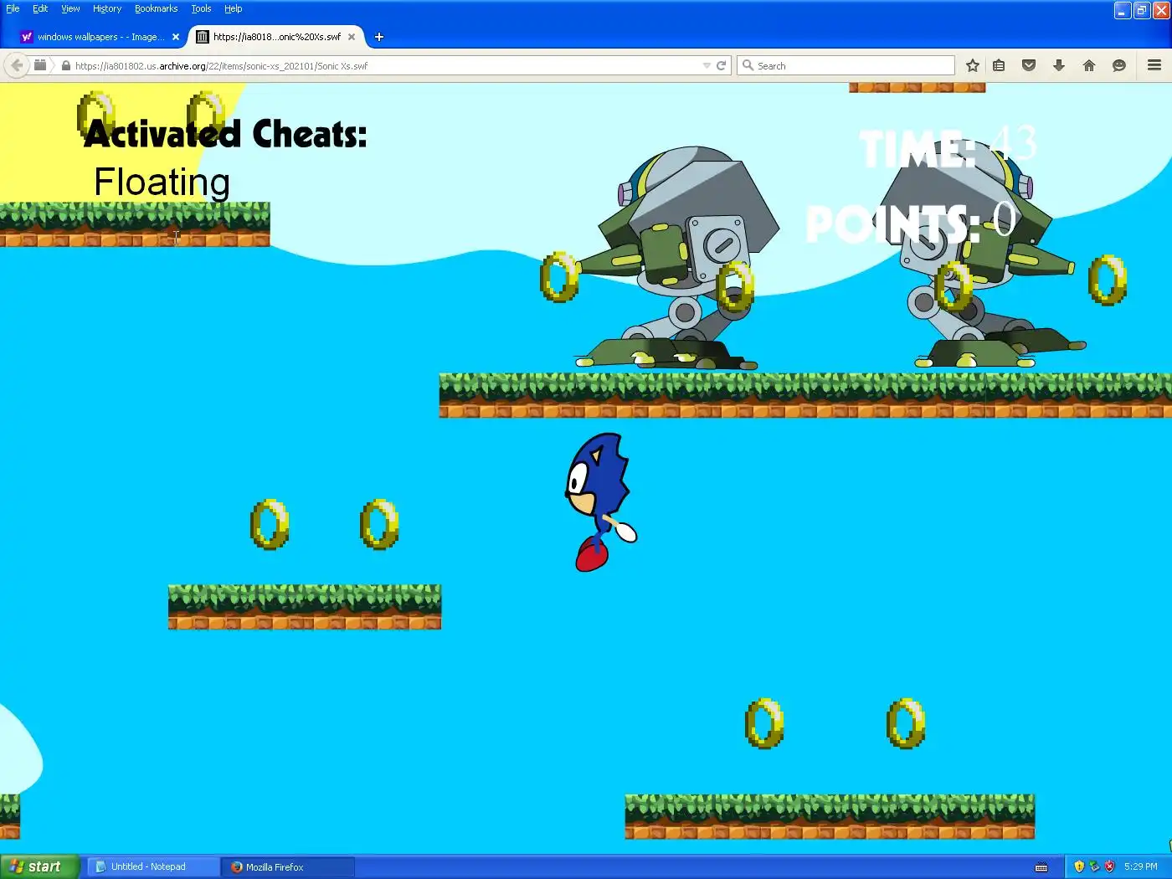Open the Help menu
The width and height of the screenshot is (1172, 879).
coord(233,8)
